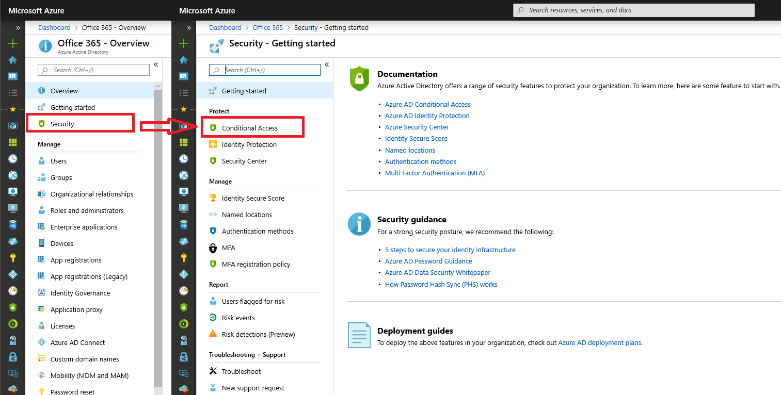Click the wrench icon next to Troubleshoot
This screenshot has height=395, width=781.
213,371
